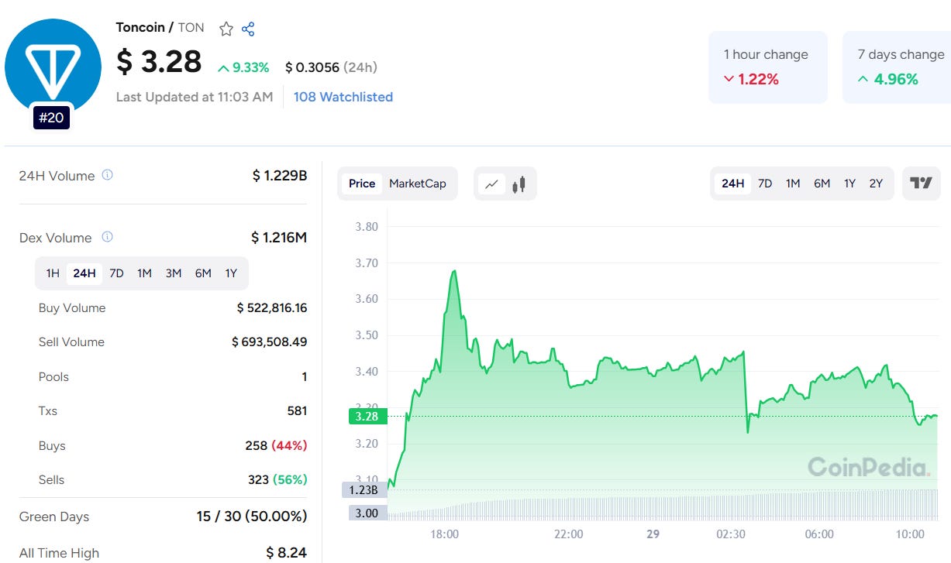Click the Green Days 15 / 30 value
The width and height of the screenshot is (951, 563).
[252, 517]
